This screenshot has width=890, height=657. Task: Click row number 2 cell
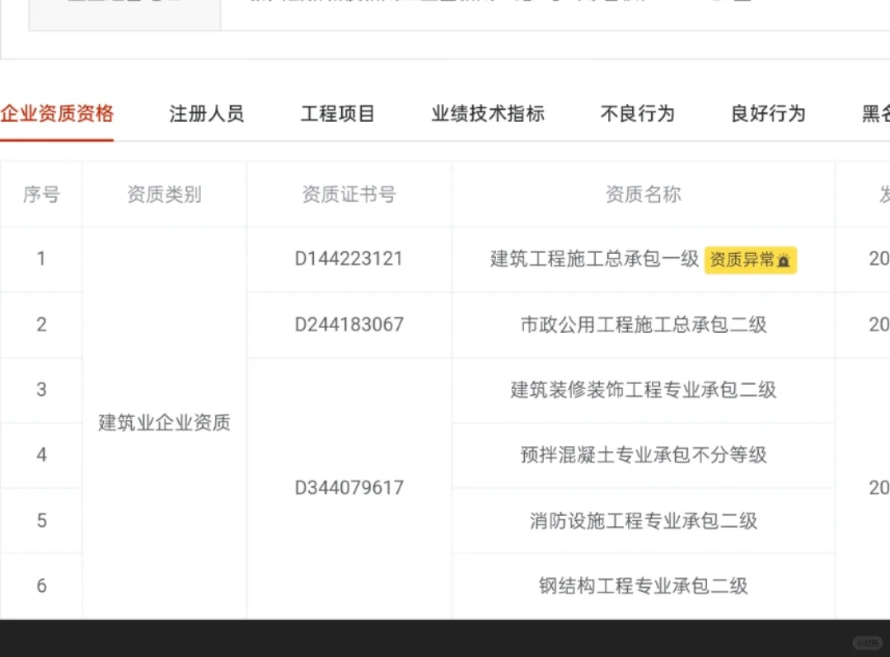coord(41,324)
